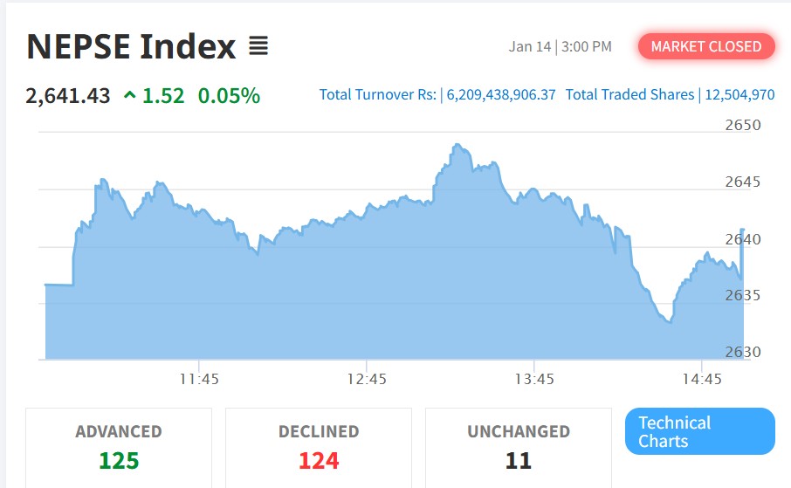This screenshot has height=488, width=791.
Task: Select the ADVANCED 125 card
Action: (x=119, y=446)
